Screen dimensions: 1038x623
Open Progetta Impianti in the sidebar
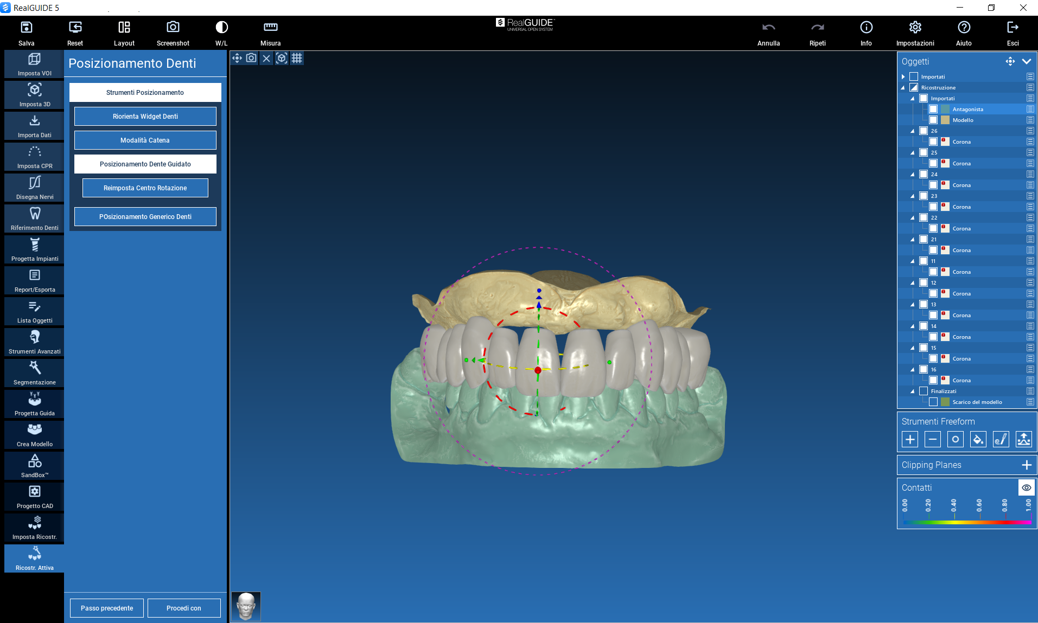tap(35, 250)
